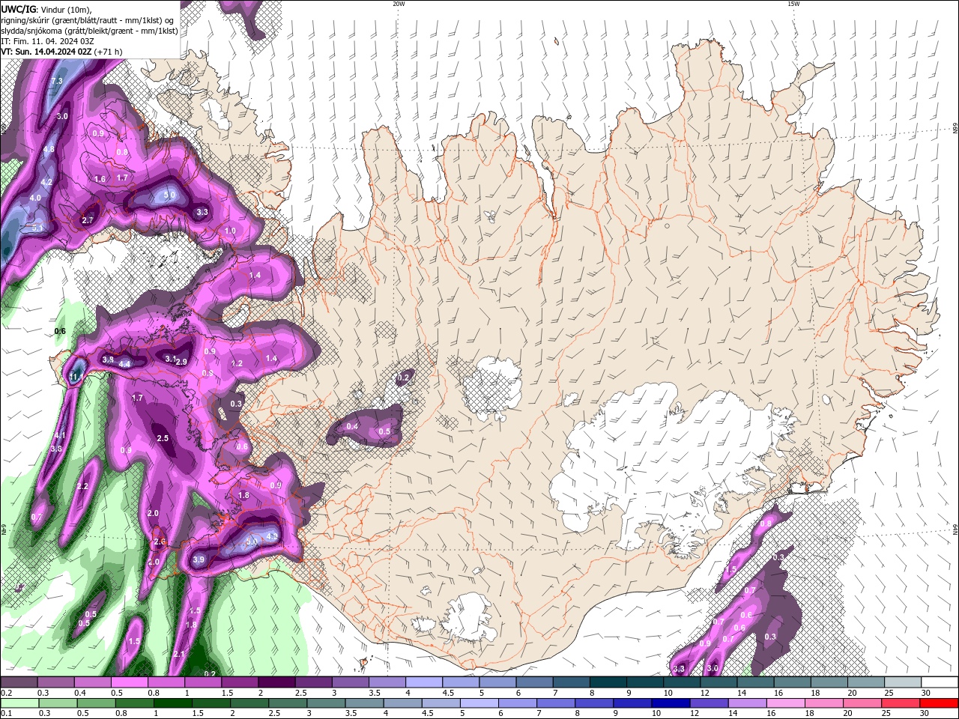
Task: Click the 5.1 precipitation value on map
Action: [x=38, y=227]
